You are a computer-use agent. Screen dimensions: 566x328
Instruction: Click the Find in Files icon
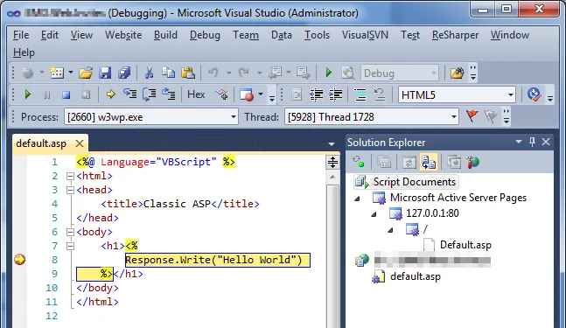coord(348,73)
